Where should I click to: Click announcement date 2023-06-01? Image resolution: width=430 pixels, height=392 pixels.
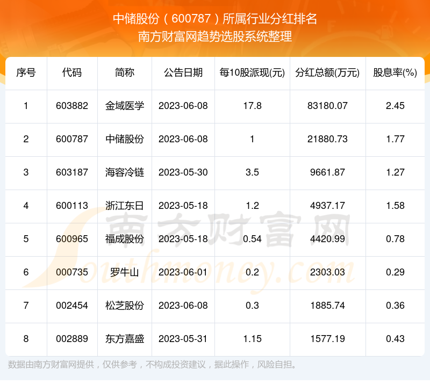pos(183,272)
